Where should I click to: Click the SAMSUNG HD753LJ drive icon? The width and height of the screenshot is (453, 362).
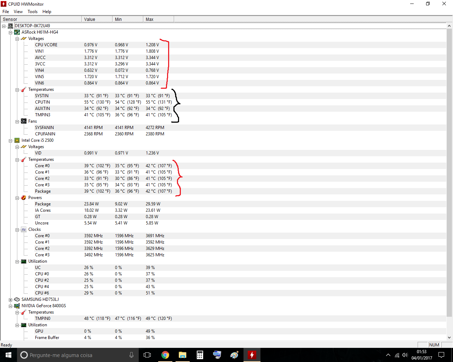click(x=17, y=299)
